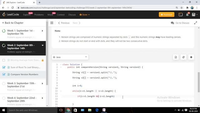Screen dimensions: 200x113
Task: Open Go to Discuss link
Action: click(180, 23)
